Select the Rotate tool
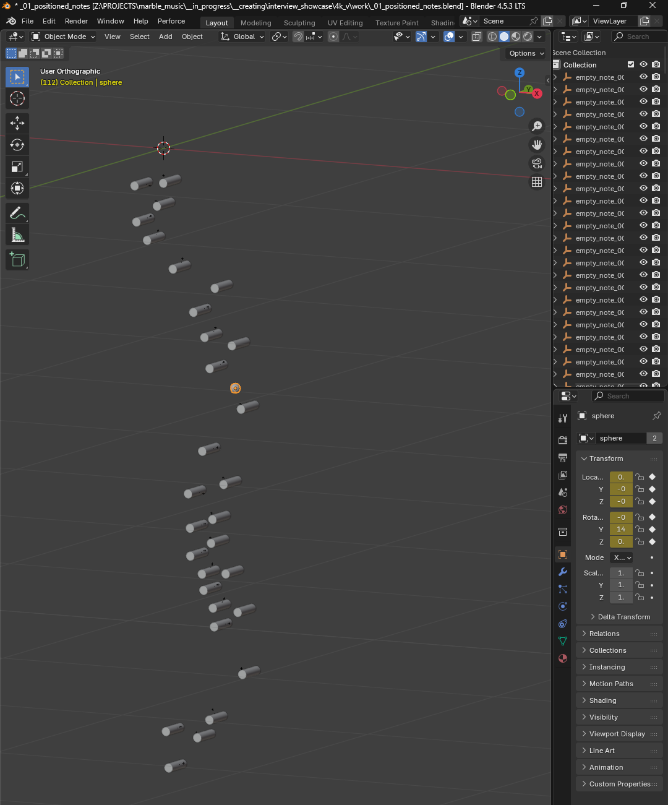 17,145
